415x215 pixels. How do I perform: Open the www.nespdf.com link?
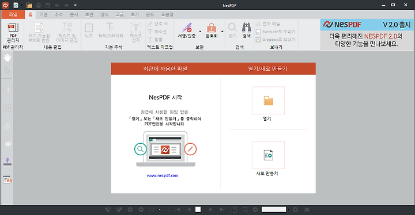pyautogui.click(x=163, y=175)
